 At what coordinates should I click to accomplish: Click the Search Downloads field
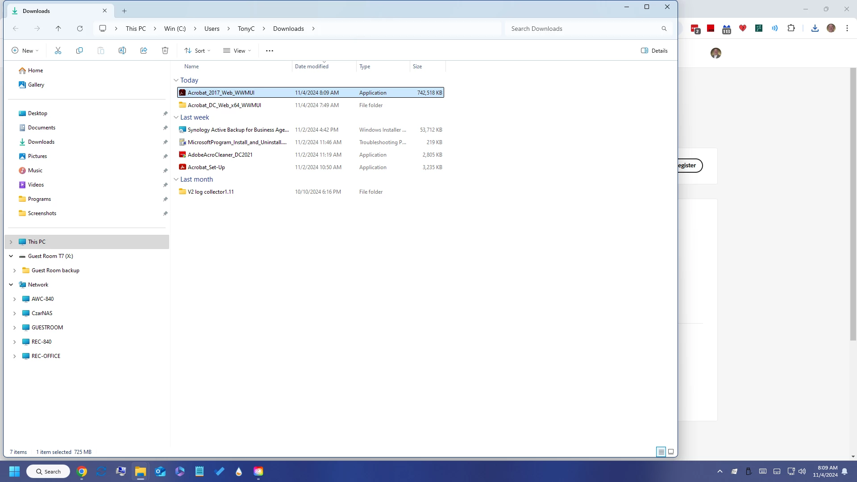click(585, 29)
